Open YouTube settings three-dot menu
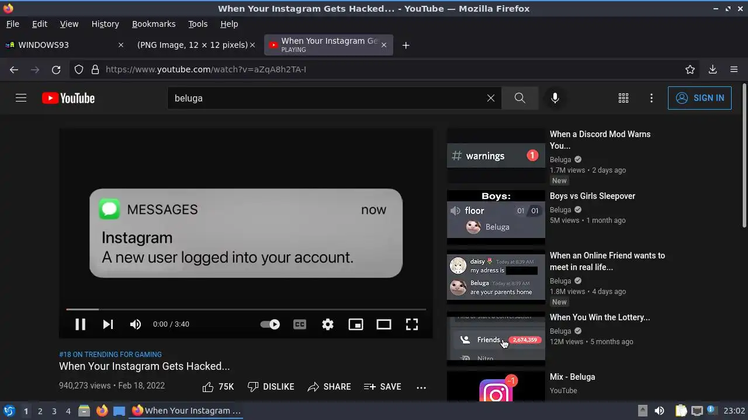The height and width of the screenshot is (420, 748). click(x=652, y=98)
